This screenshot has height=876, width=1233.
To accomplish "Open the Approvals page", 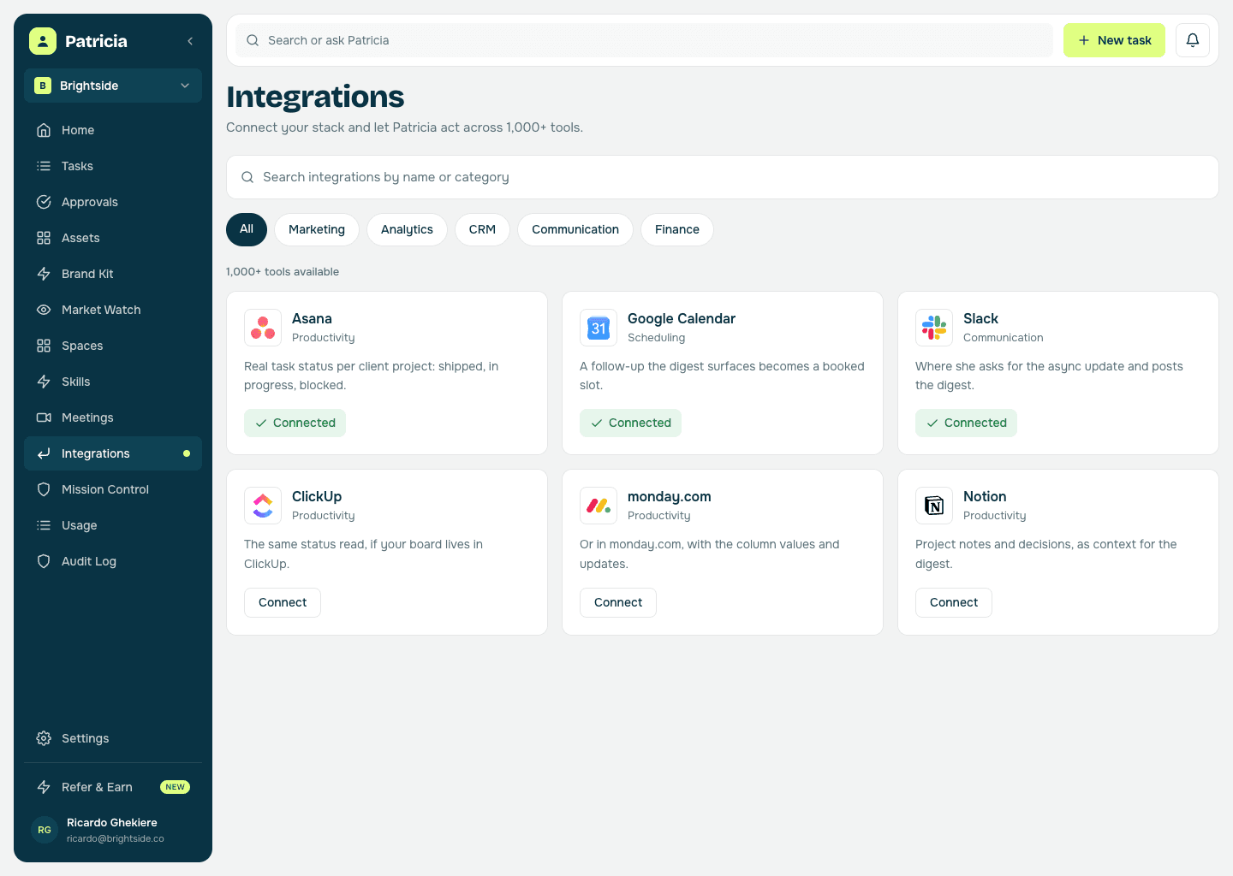I will pos(113,202).
